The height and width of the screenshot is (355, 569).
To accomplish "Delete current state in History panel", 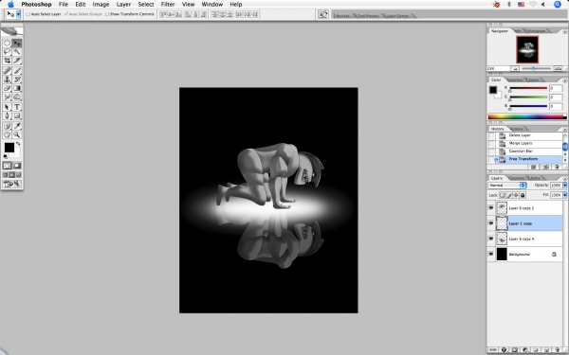I will click(557, 167).
